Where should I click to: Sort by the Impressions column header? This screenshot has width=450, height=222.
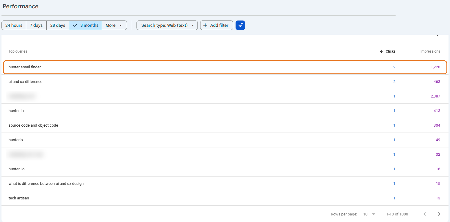coord(430,51)
